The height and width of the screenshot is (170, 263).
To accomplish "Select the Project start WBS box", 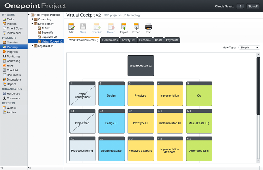I will pyautogui.click(x=83, y=121).
